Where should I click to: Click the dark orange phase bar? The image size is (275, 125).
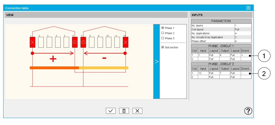click(x=54, y=68)
